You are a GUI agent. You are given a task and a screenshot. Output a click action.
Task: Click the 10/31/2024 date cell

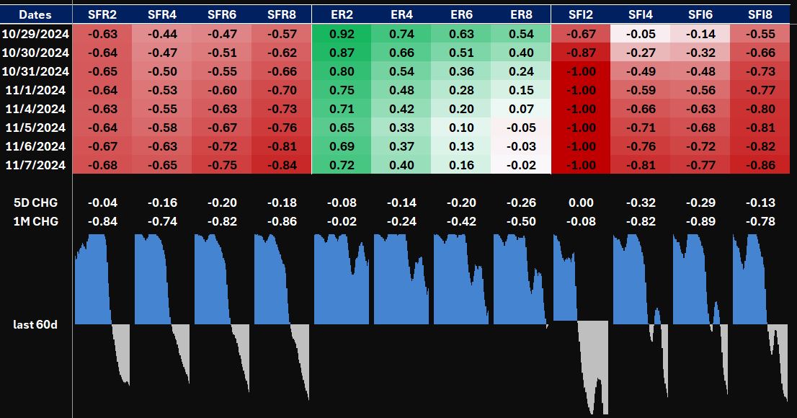point(35,71)
